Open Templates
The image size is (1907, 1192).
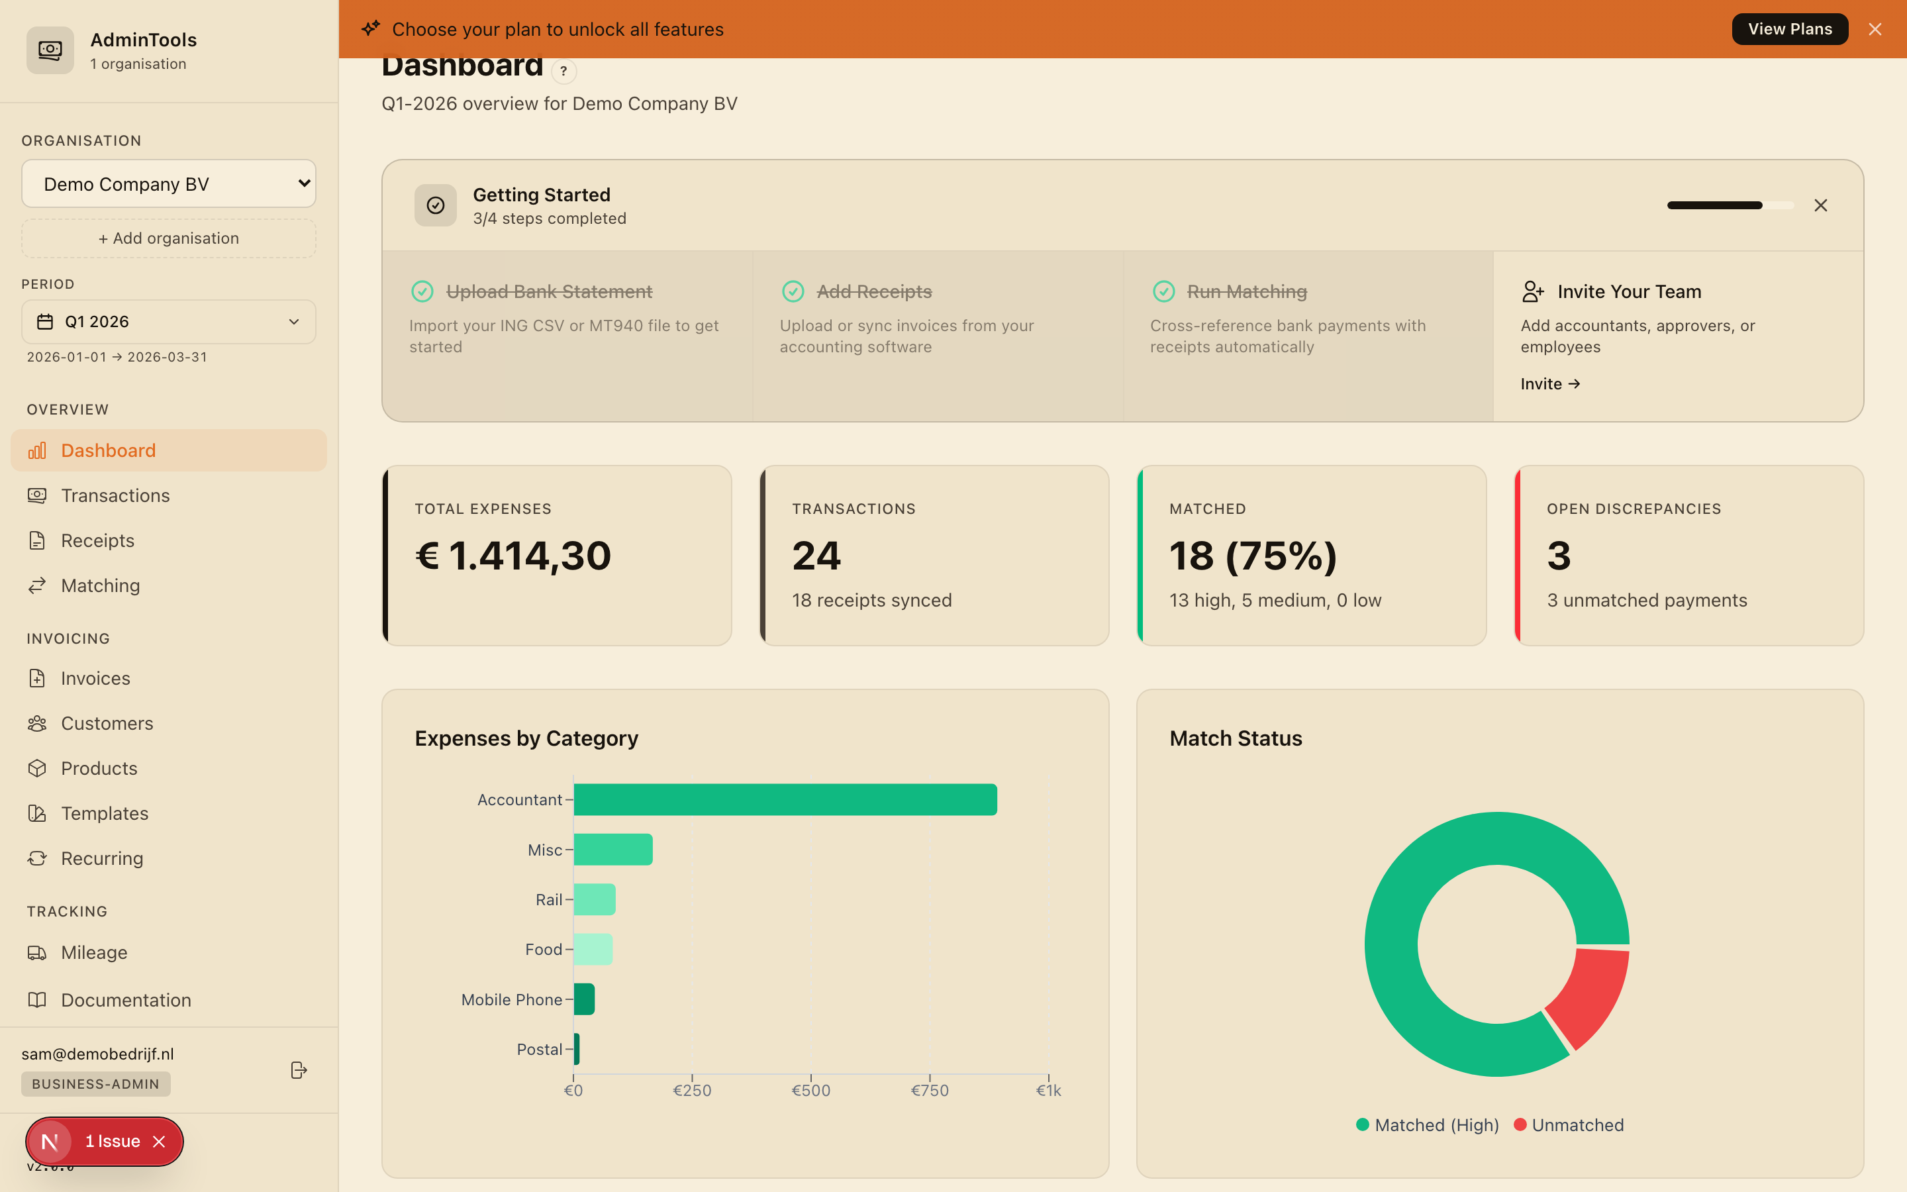pyautogui.click(x=169, y=813)
